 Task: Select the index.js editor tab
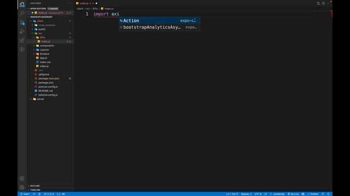87,3
